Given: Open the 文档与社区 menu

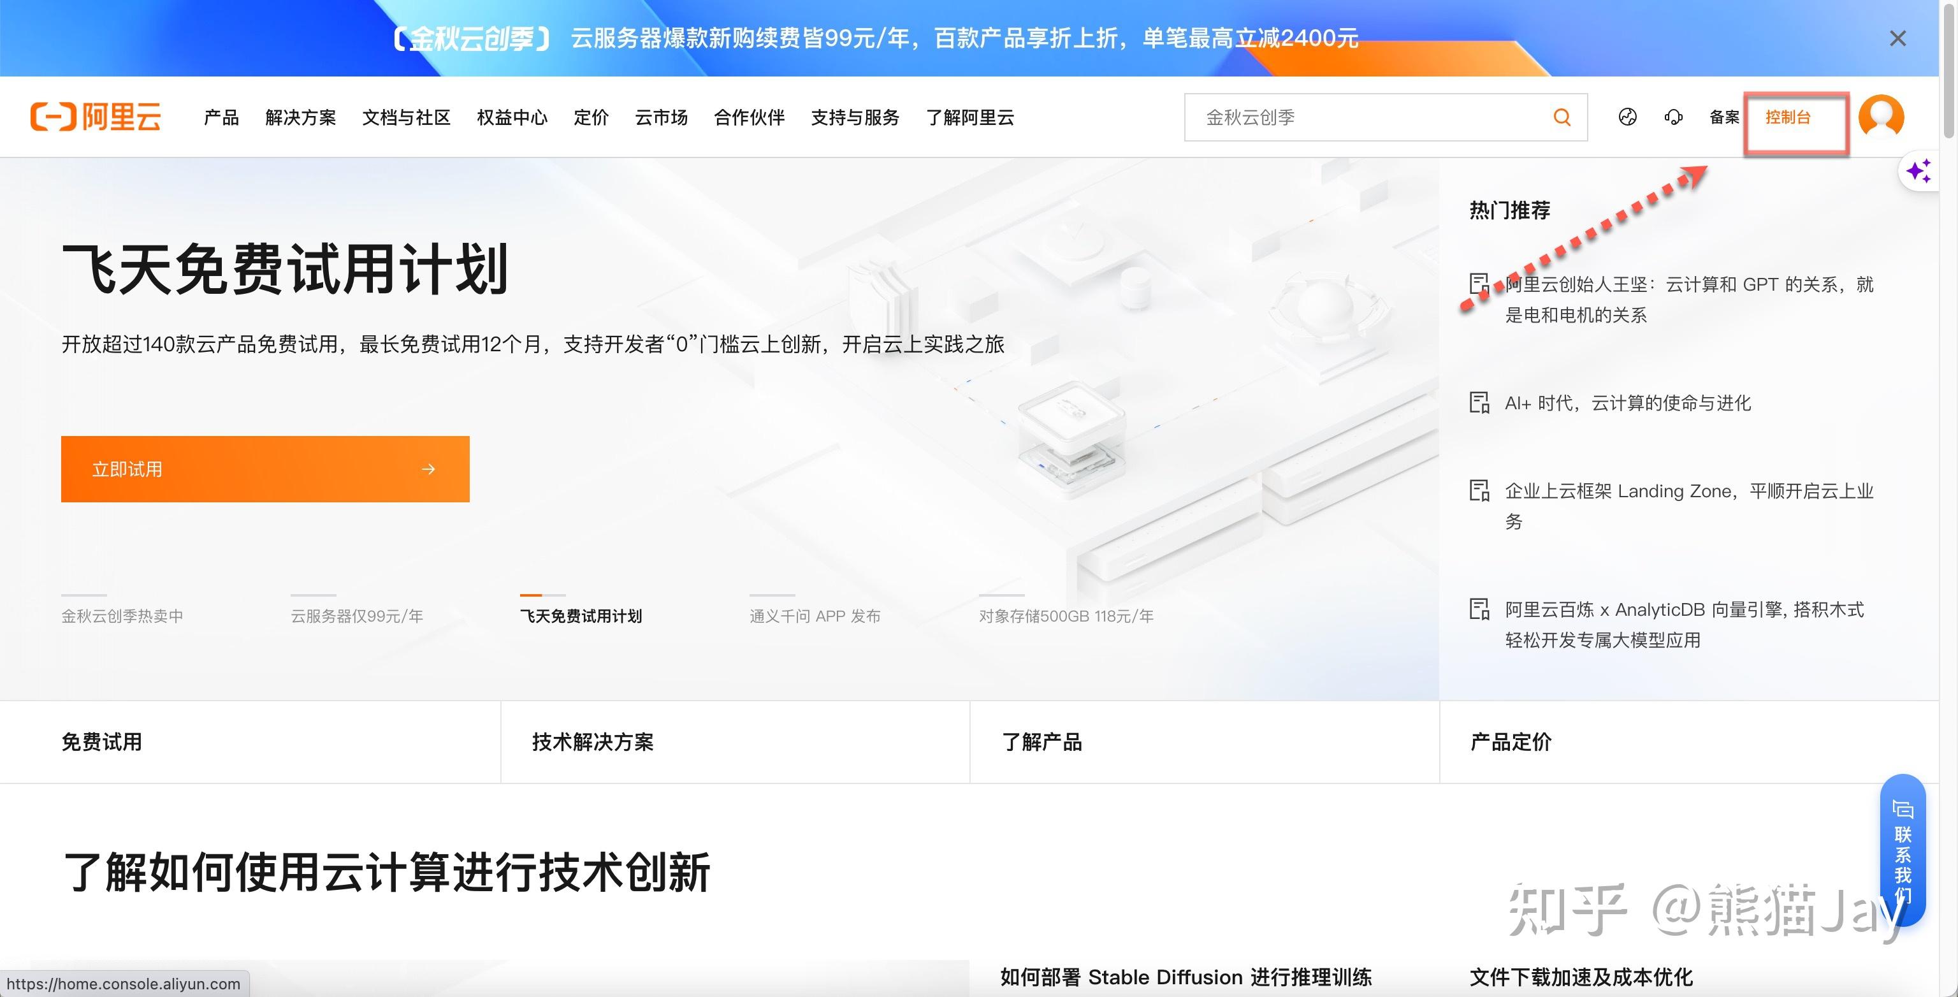Looking at the screenshot, I should point(407,117).
